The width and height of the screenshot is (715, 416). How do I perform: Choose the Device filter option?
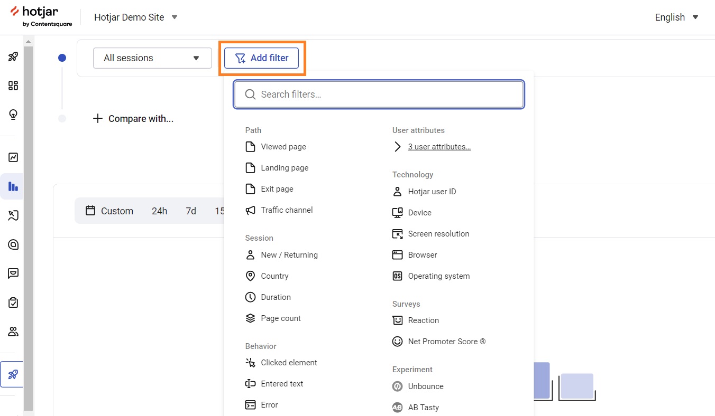click(x=419, y=212)
